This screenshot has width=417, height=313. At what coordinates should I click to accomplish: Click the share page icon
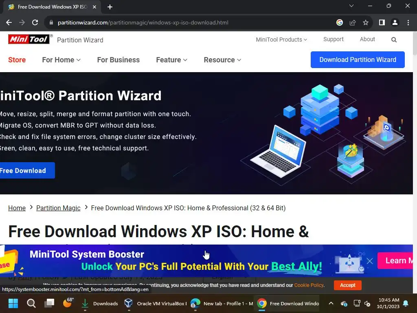point(353,23)
